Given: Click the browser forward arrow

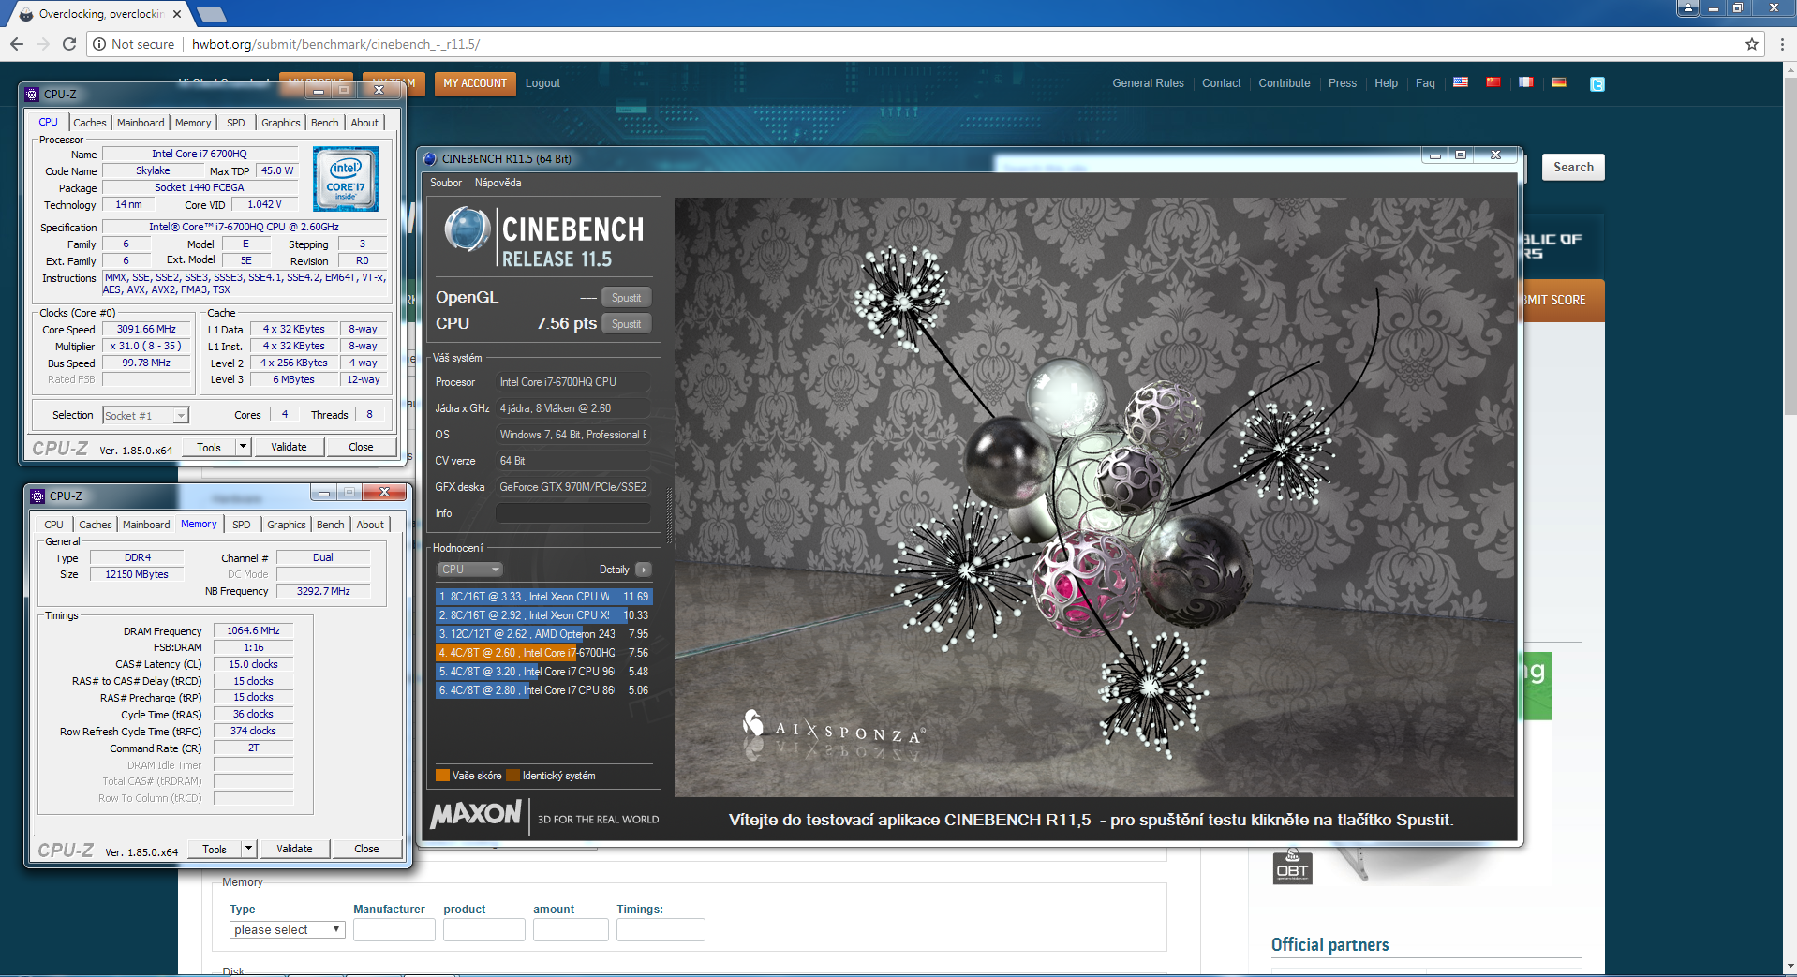Looking at the screenshot, I should tap(42, 44).
